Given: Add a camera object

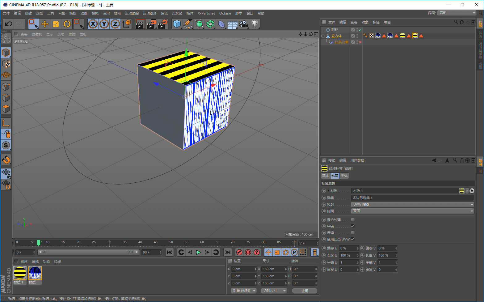Looking at the screenshot, I should click(x=243, y=24).
